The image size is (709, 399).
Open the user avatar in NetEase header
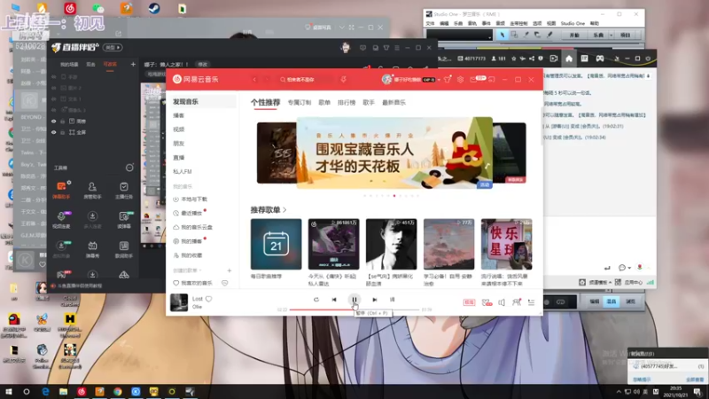tap(386, 79)
